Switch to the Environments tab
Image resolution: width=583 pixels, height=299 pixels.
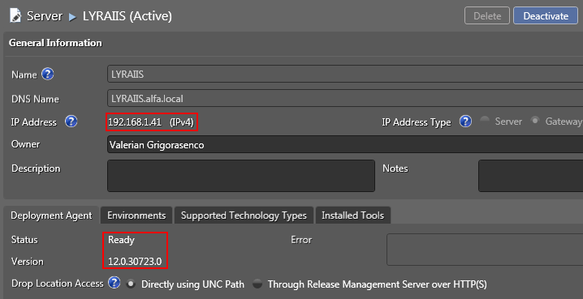pos(136,216)
